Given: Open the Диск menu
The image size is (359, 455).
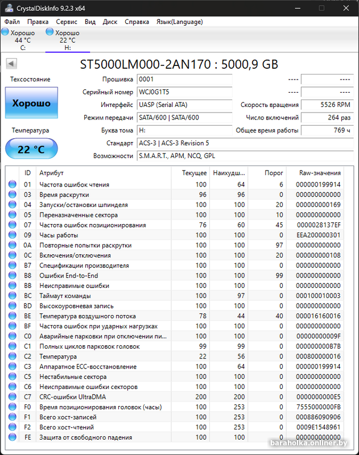Looking at the screenshot, I should [110, 22].
